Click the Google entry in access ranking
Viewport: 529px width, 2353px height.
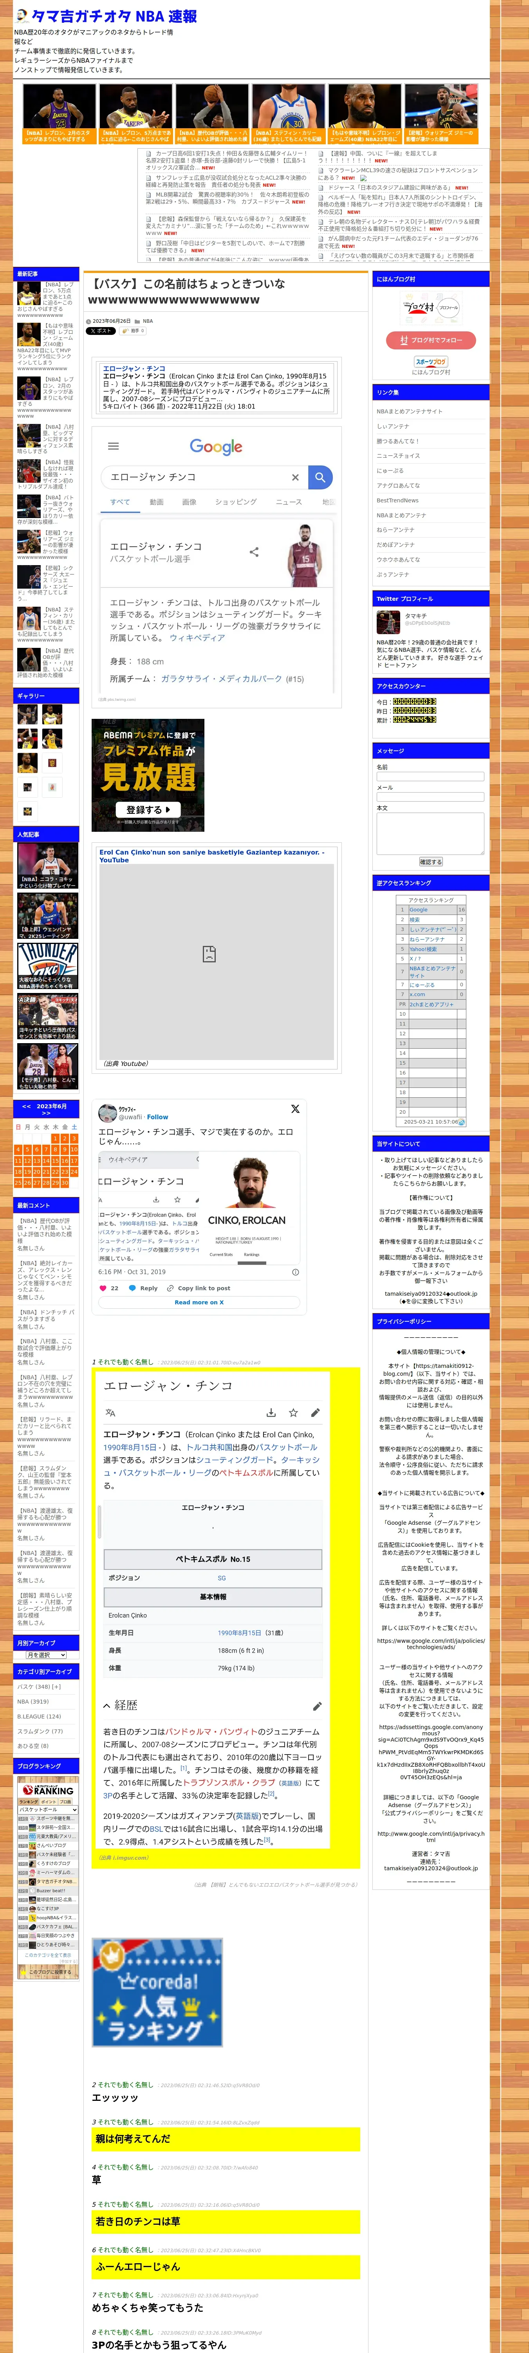(419, 910)
